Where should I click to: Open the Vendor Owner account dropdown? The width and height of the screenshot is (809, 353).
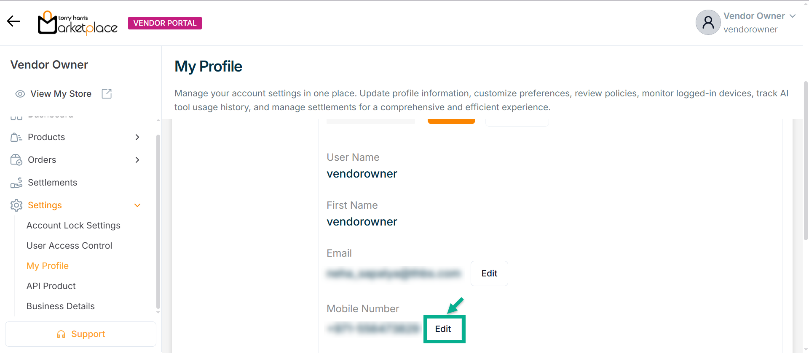coord(793,16)
